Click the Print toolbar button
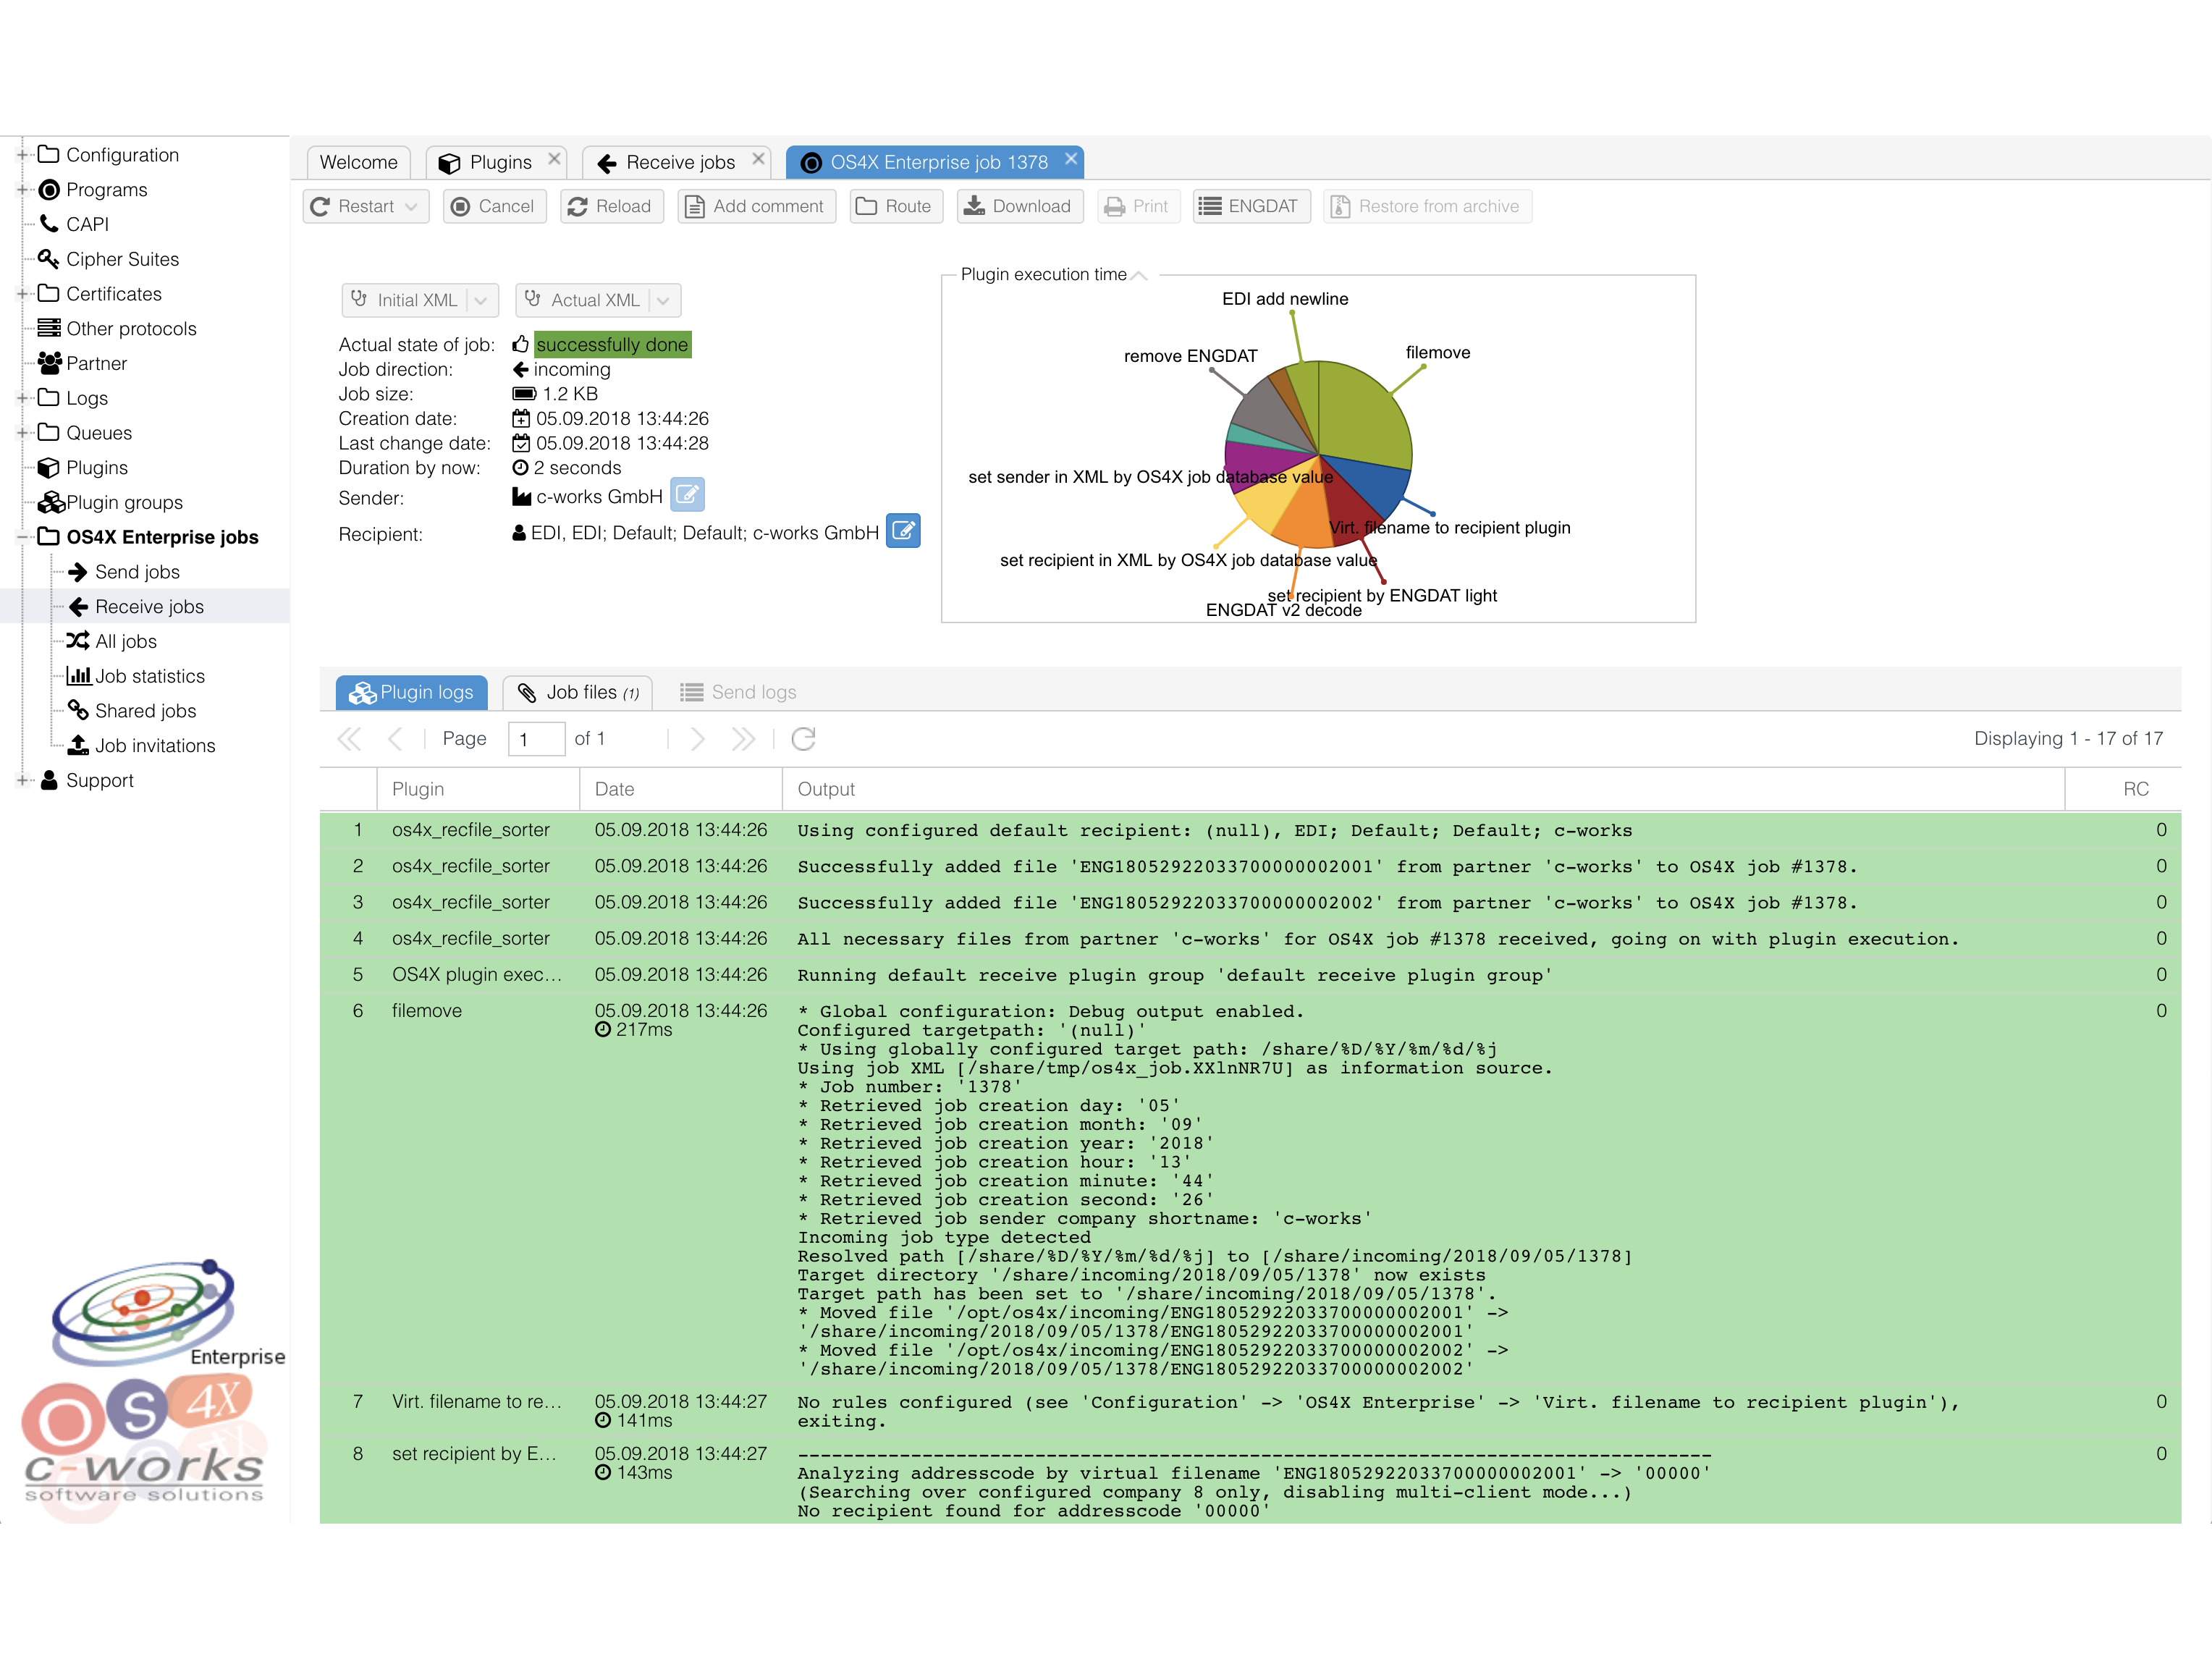The width and height of the screenshot is (2212, 1659). [1138, 206]
